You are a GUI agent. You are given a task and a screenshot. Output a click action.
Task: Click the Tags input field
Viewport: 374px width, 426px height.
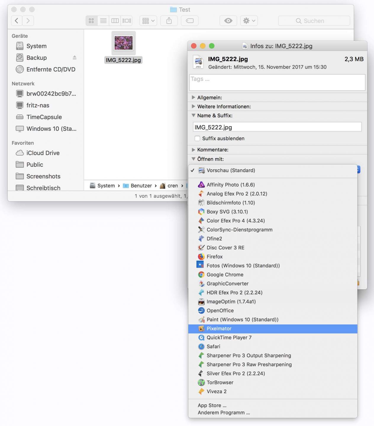coord(277,82)
